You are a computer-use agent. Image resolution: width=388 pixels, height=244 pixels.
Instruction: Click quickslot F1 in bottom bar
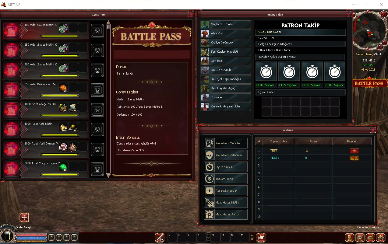[216, 237]
